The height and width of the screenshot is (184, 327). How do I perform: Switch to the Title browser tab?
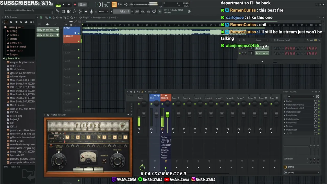pyautogui.click(x=6, y=167)
